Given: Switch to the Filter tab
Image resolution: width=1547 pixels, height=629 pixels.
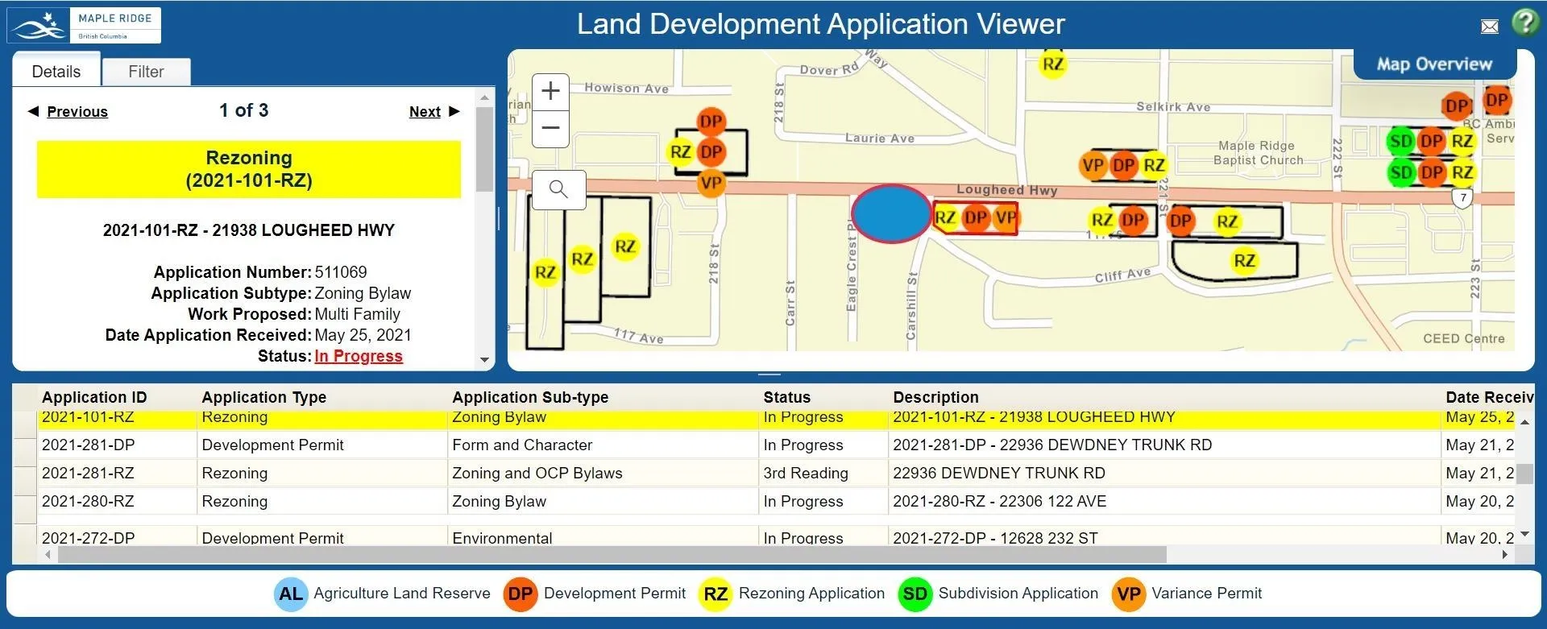Looking at the screenshot, I should click(x=146, y=72).
